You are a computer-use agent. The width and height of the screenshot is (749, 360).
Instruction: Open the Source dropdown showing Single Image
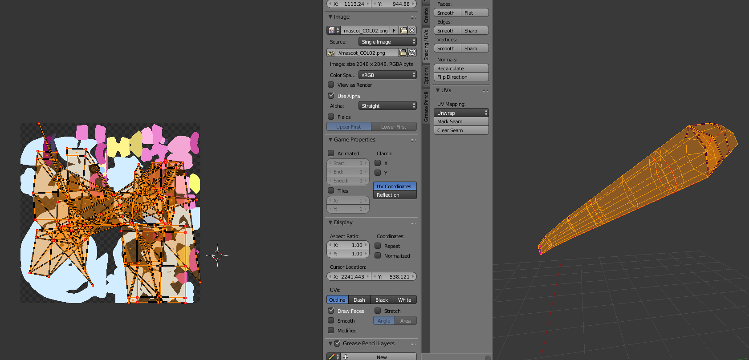[x=387, y=41]
